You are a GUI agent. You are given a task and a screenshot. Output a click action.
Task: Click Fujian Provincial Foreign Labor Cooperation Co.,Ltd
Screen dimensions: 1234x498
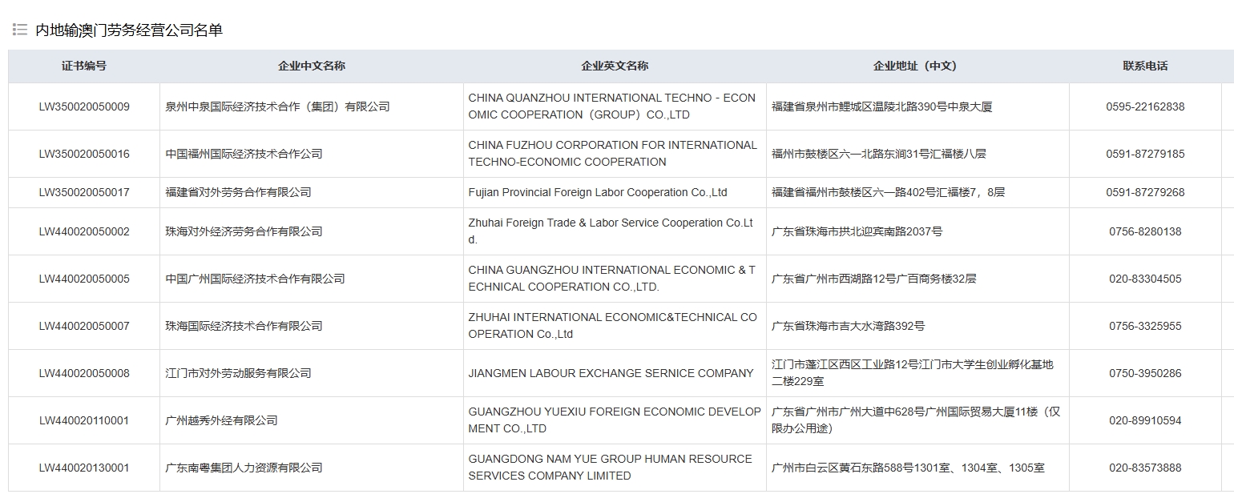click(598, 192)
